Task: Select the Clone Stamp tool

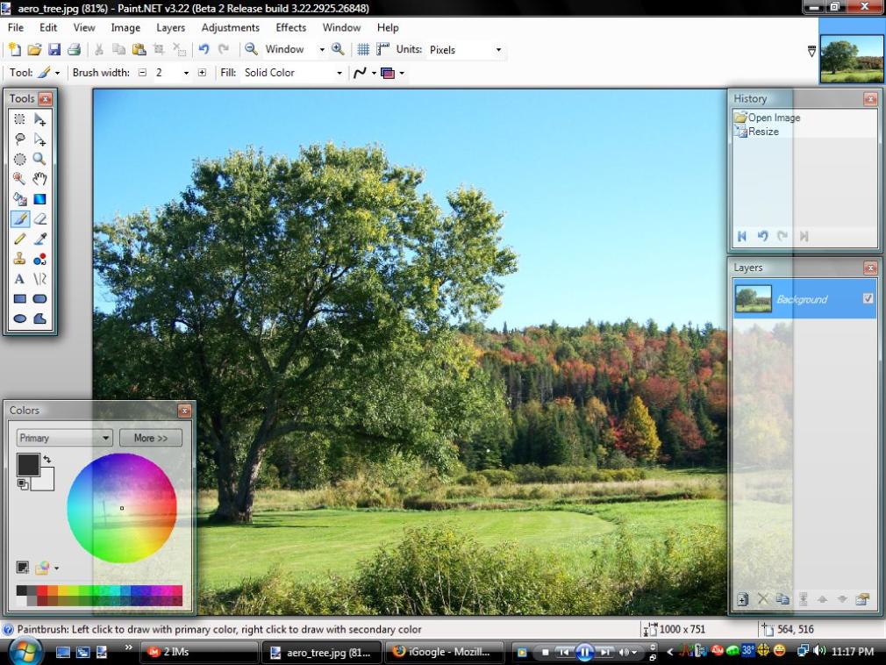Action: click(19, 259)
